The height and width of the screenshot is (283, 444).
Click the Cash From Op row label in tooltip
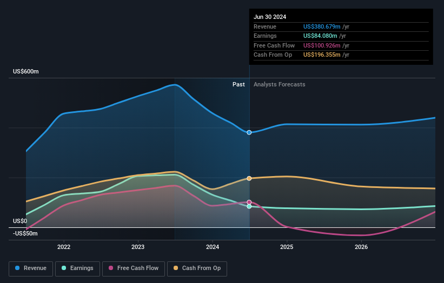click(273, 55)
